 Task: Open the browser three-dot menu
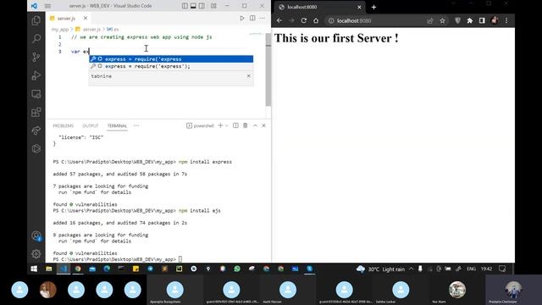506,20
